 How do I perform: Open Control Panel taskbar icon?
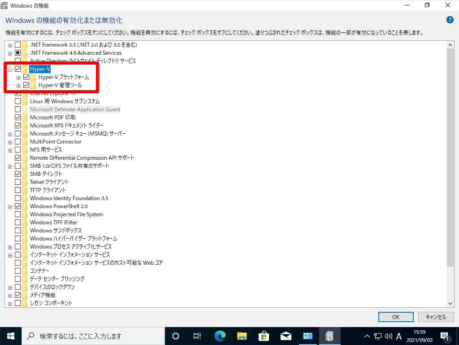click(307, 336)
